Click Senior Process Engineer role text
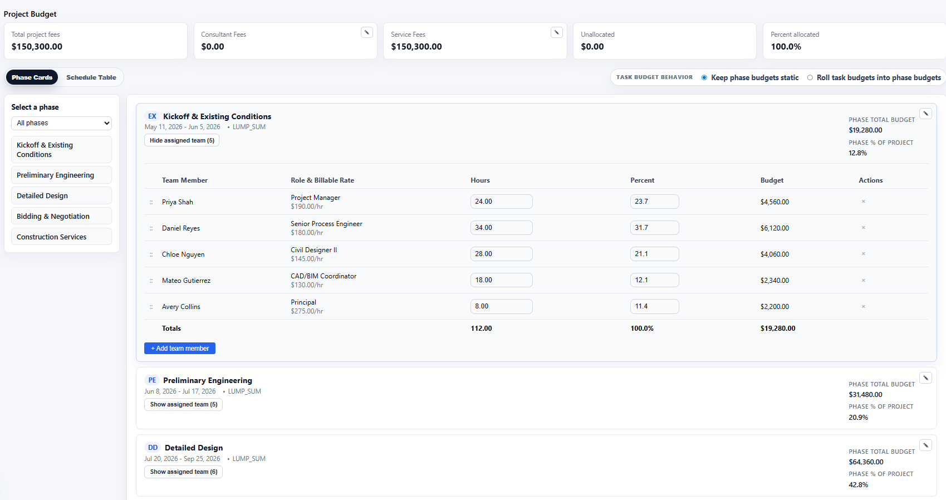Image resolution: width=946 pixels, height=500 pixels. (326, 224)
